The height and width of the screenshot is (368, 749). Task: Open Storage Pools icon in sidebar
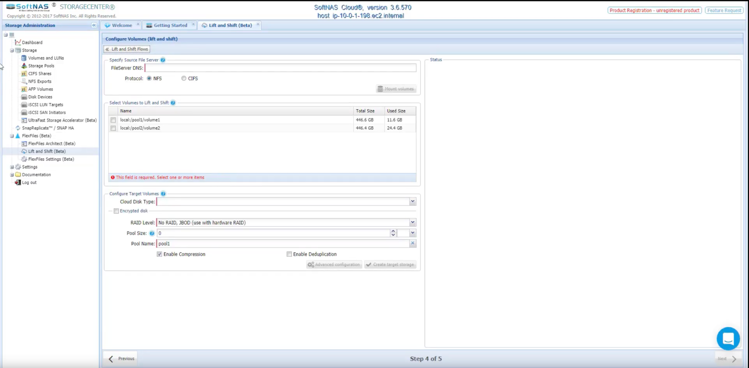tap(24, 66)
